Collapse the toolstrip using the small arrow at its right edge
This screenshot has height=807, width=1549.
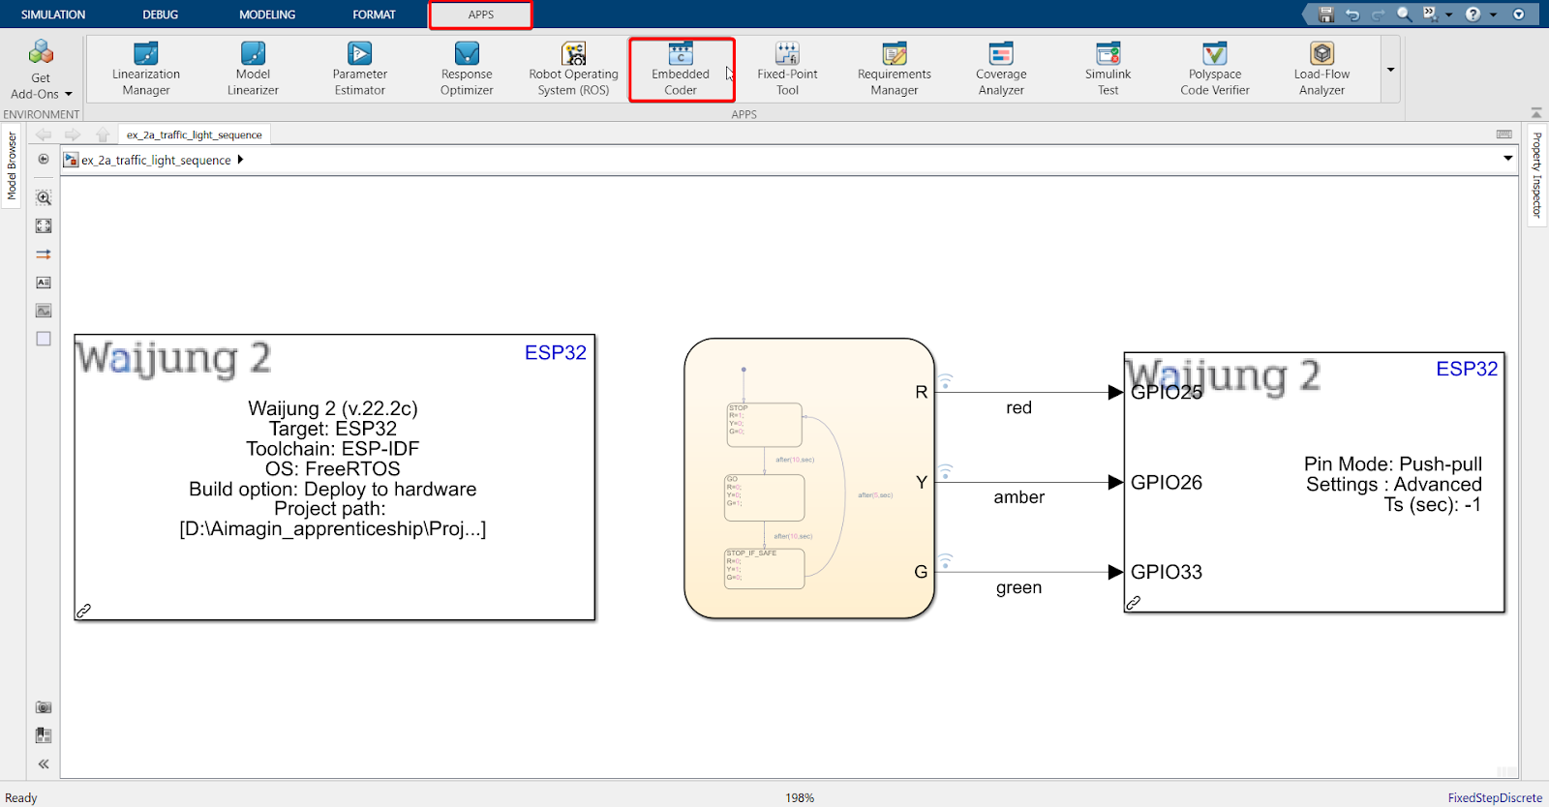(1536, 113)
